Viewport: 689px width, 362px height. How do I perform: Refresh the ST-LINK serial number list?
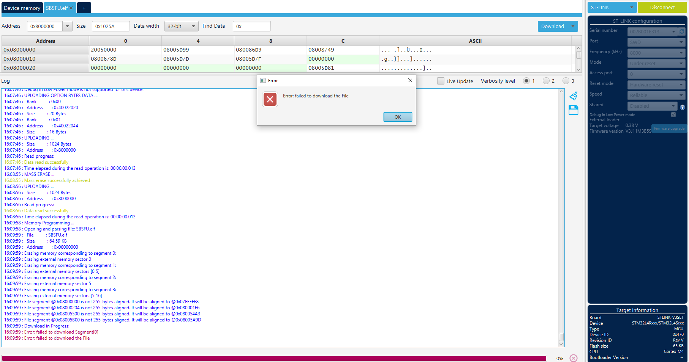(x=682, y=31)
